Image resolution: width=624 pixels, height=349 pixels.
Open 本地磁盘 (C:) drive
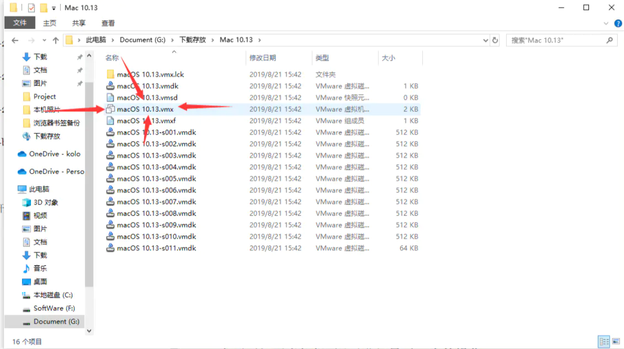pyautogui.click(x=53, y=295)
